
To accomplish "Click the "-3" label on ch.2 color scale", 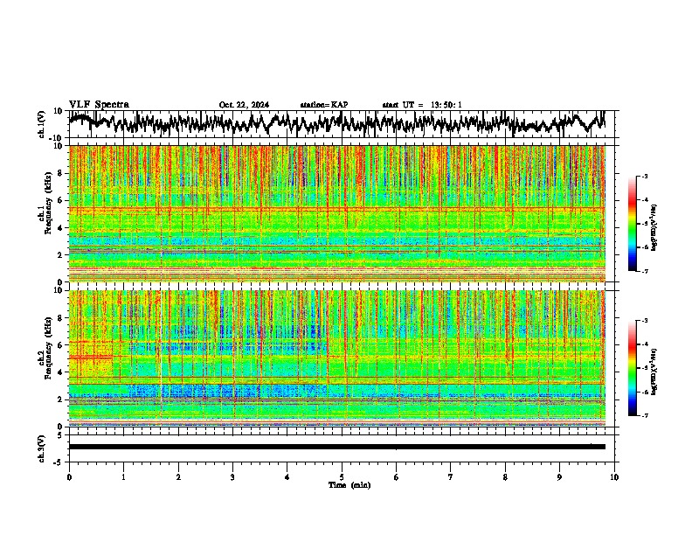I will pos(645,321).
